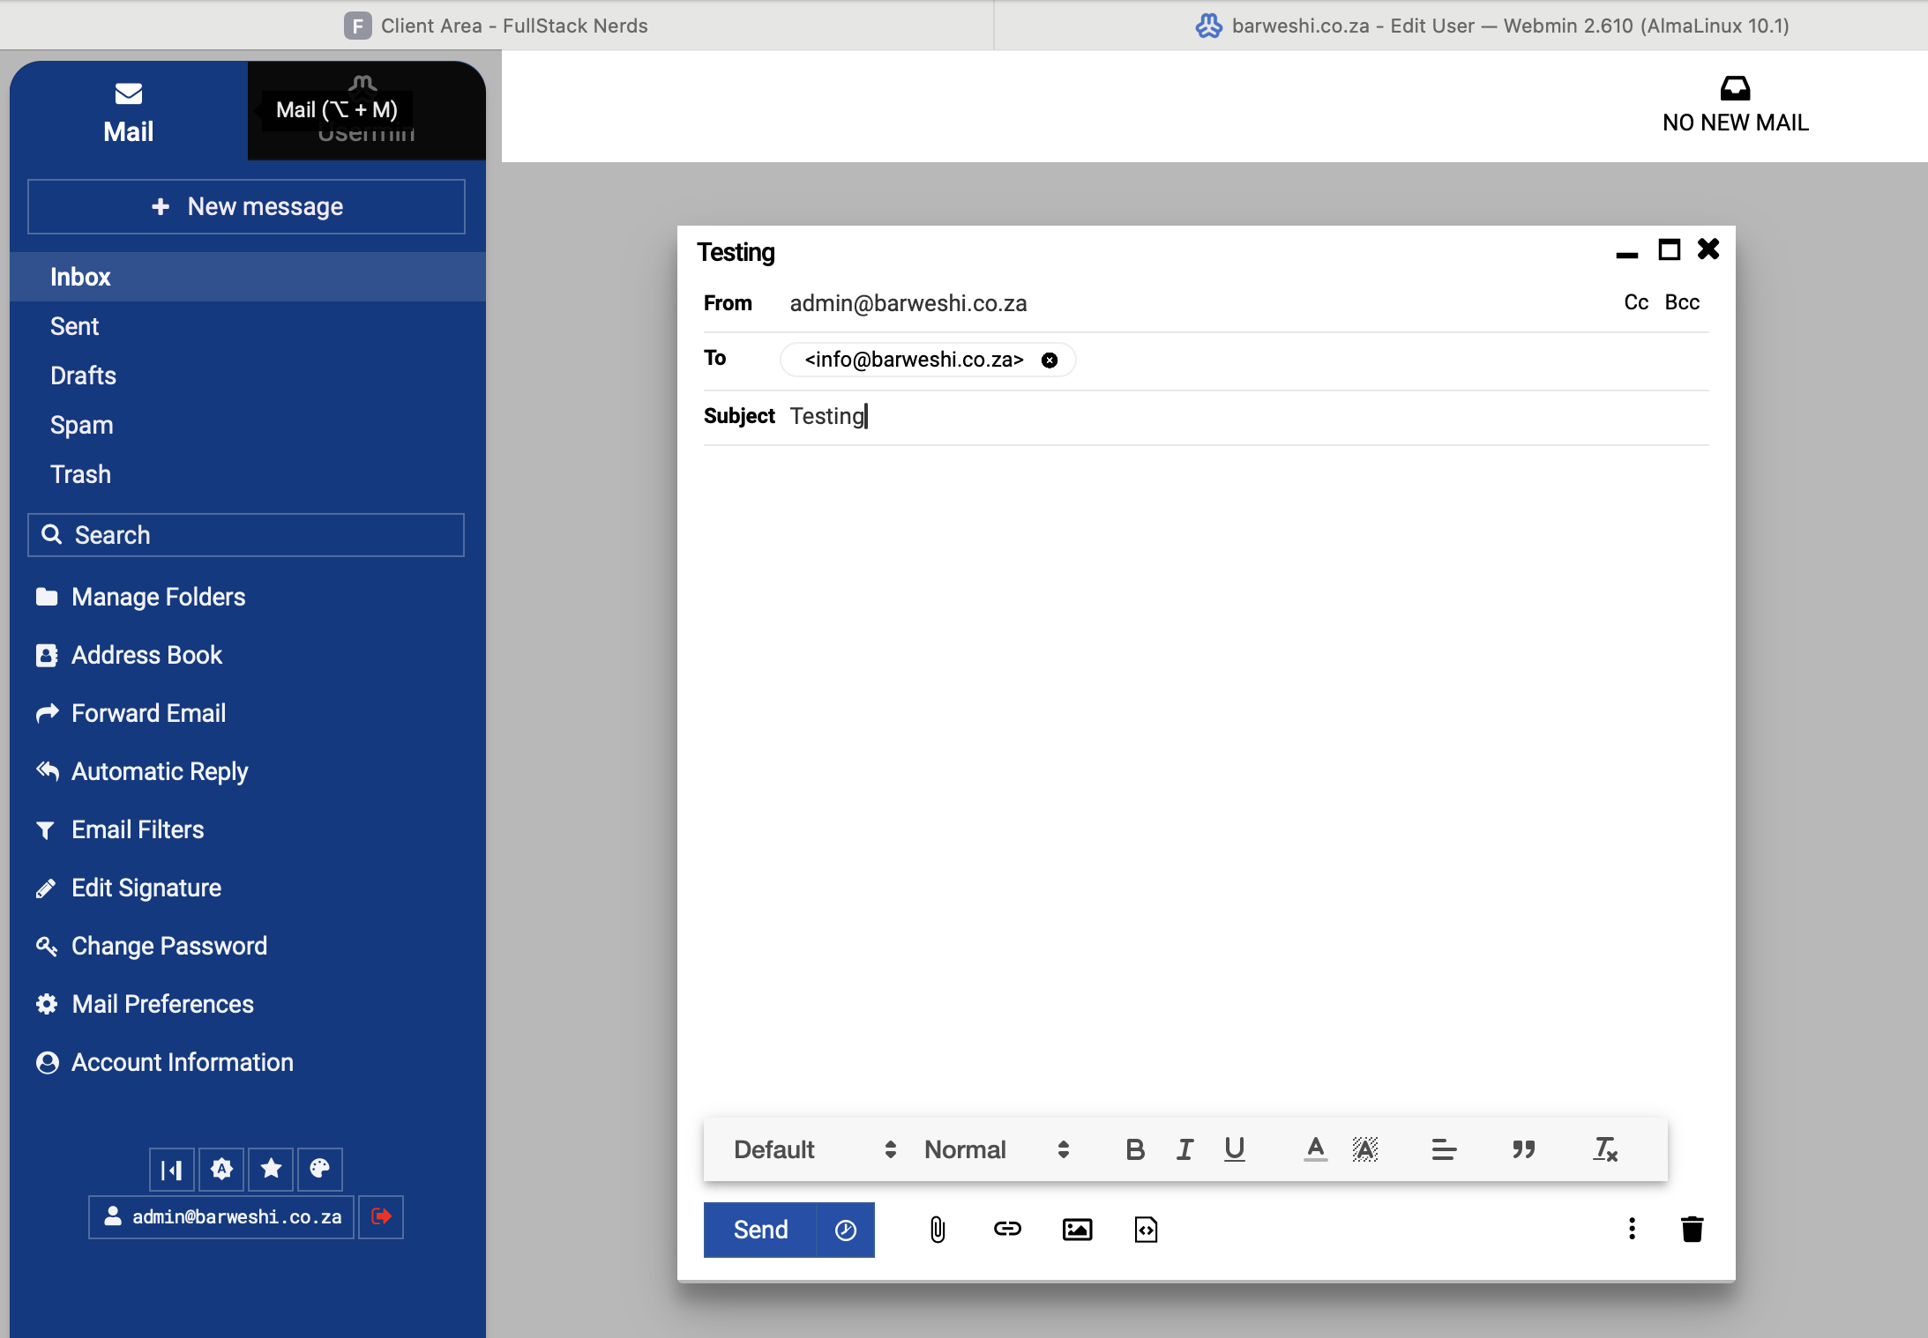Image resolution: width=1928 pixels, height=1338 pixels.
Task: Click the insert HTML code file icon
Action: (1146, 1229)
